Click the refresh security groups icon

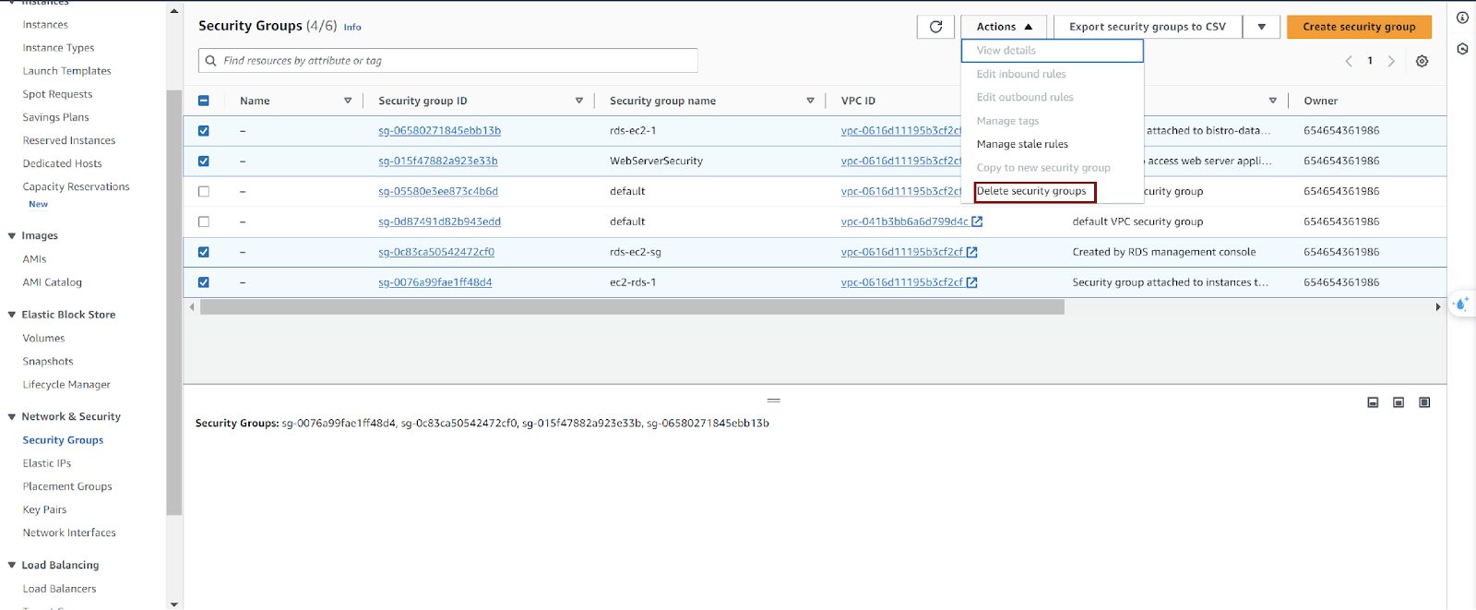(x=935, y=27)
